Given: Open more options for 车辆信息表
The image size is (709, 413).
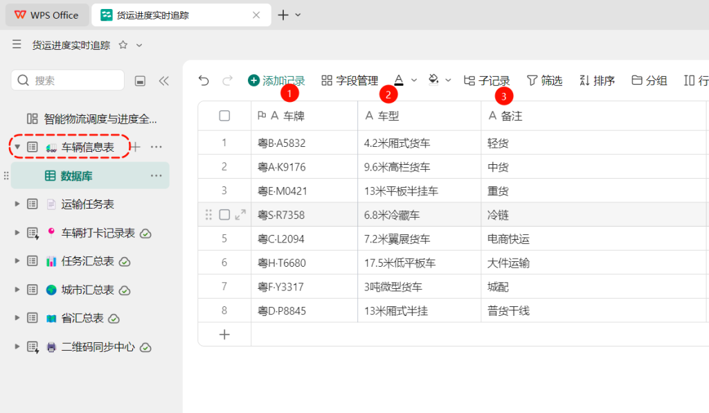Looking at the screenshot, I should coord(156,147).
